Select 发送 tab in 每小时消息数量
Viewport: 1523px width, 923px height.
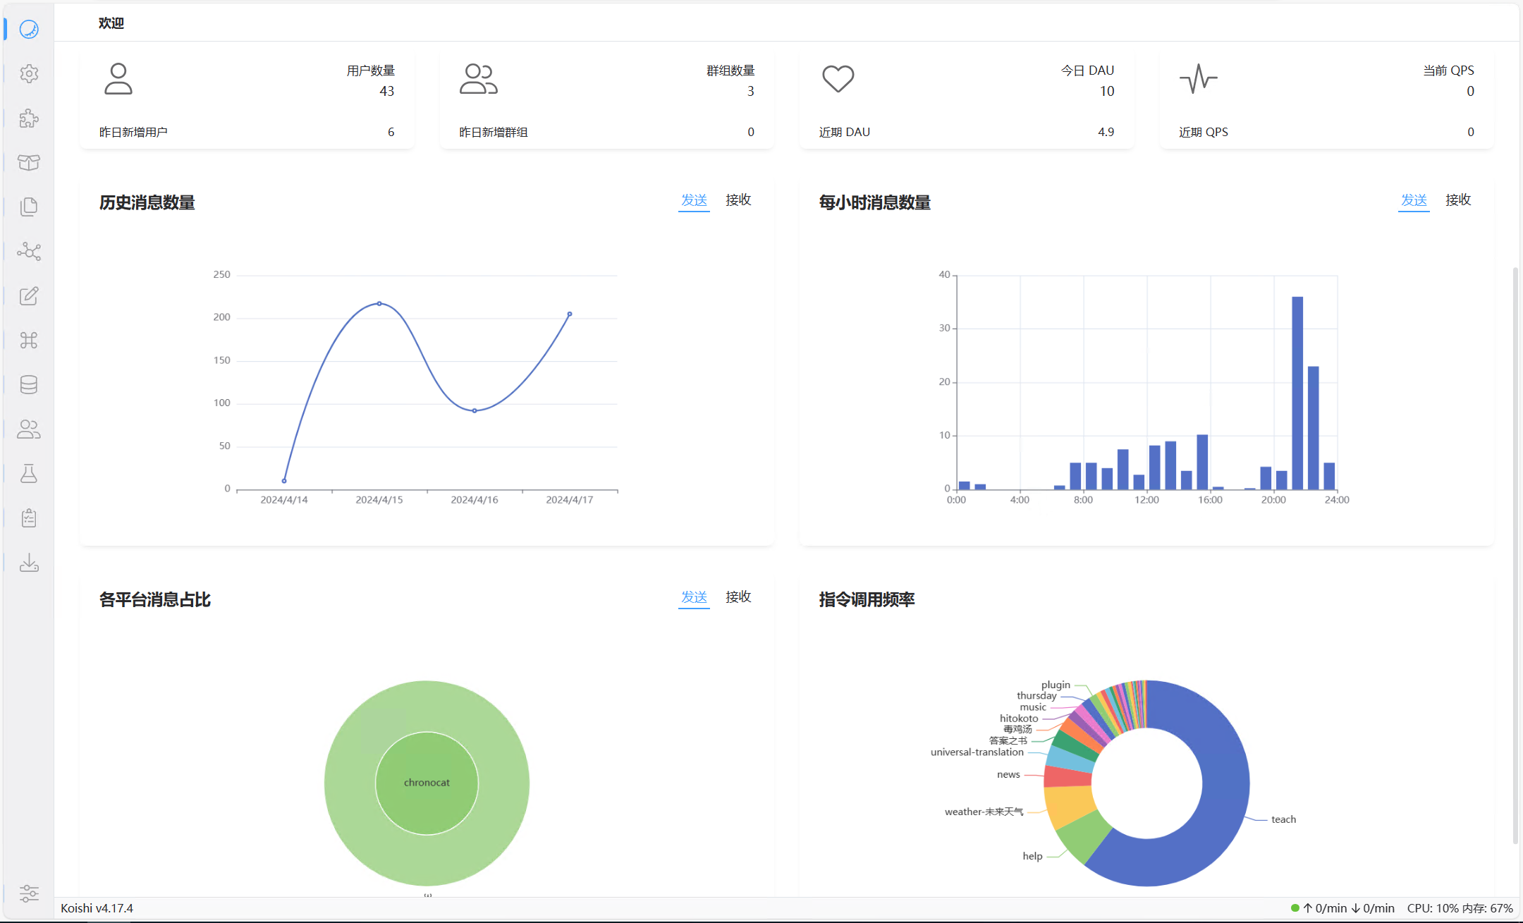1414,200
